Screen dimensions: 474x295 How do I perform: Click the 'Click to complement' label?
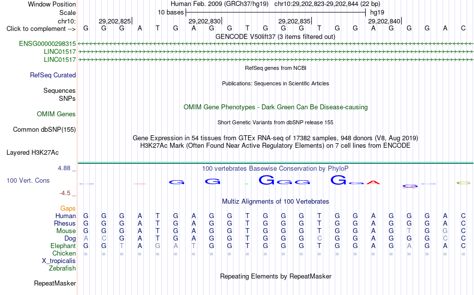click(41, 29)
